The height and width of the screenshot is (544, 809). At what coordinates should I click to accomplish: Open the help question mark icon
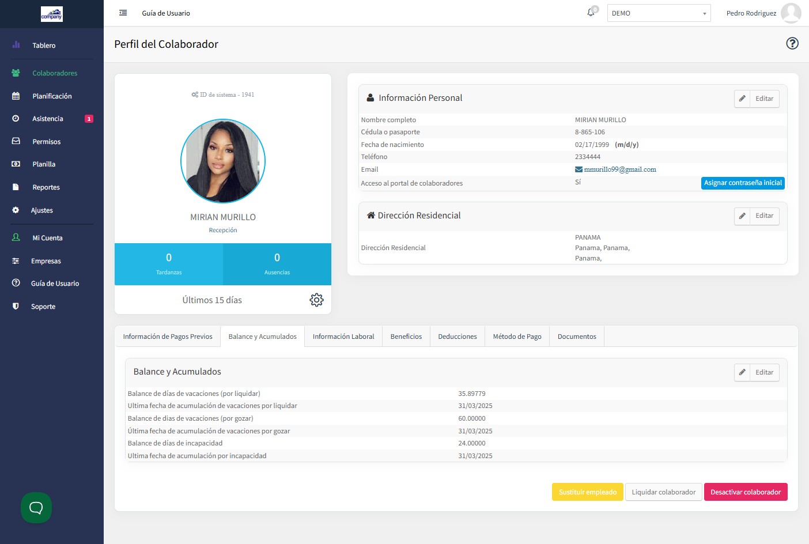792,43
